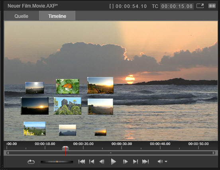Jump to end of movie
Viewport: 220px width, 170px height.
145,162
